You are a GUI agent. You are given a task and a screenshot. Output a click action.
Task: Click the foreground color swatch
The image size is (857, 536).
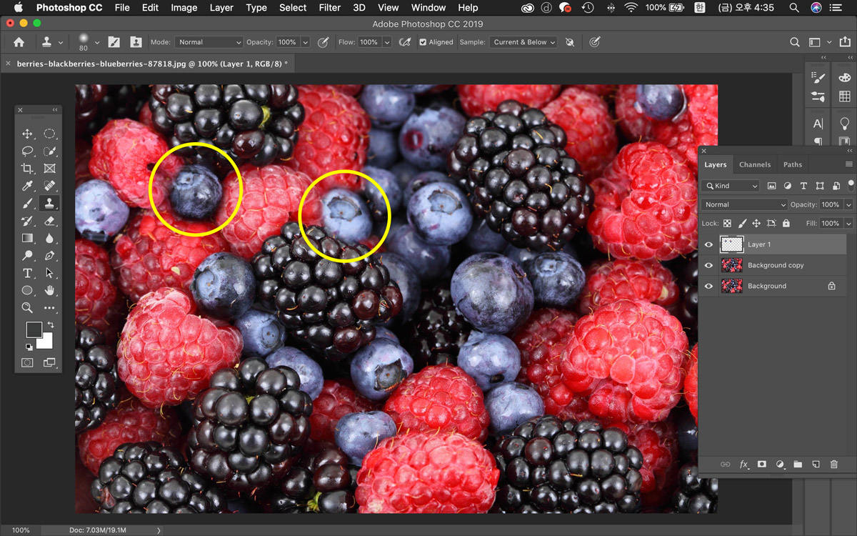coord(33,329)
